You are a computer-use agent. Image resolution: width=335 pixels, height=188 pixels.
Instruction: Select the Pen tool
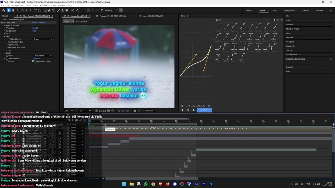[x=49, y=10]
